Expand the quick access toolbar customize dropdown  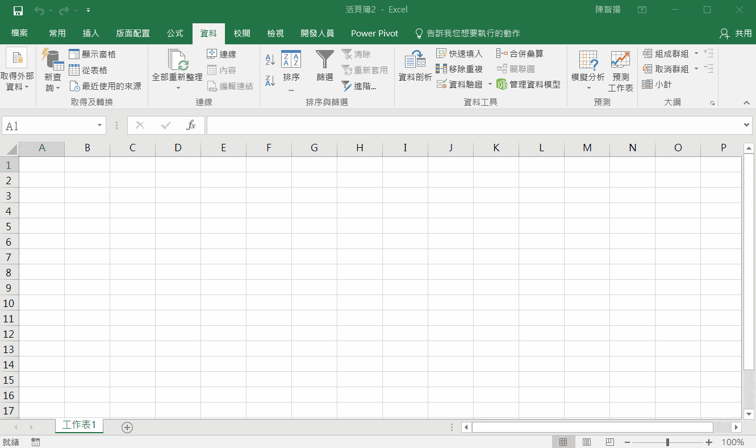click(x=88, y=10)
